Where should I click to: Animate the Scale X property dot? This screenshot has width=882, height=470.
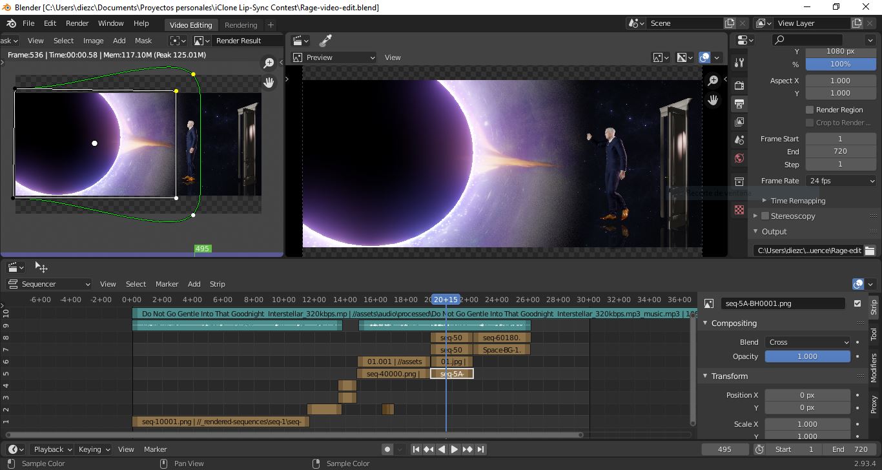(x=857, y=424)
